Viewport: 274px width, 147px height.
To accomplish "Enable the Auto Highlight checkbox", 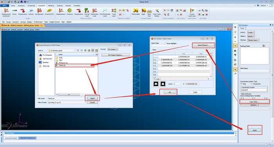I will tap(165, 44).
